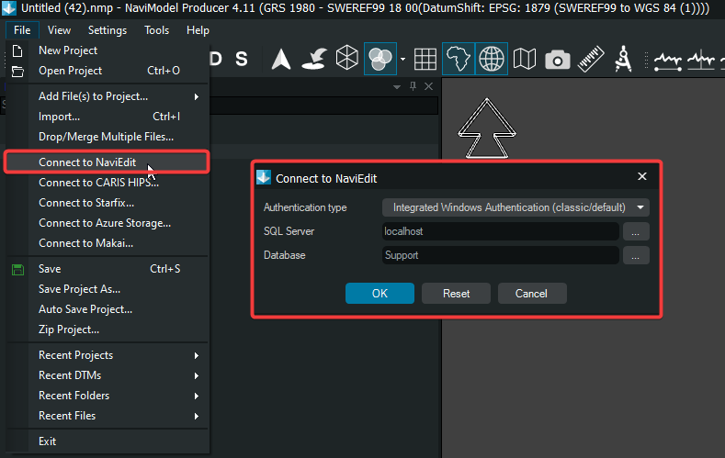725x458 pixels.
Task: Select the ruler measure tool
Action: click(591, 59)
